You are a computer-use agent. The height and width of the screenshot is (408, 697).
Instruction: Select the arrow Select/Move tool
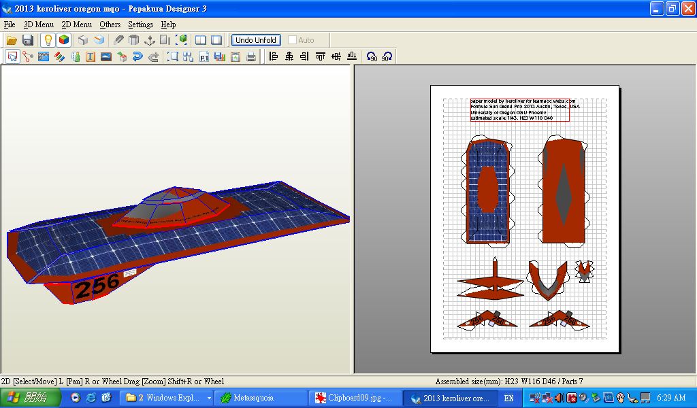[12, 57]
